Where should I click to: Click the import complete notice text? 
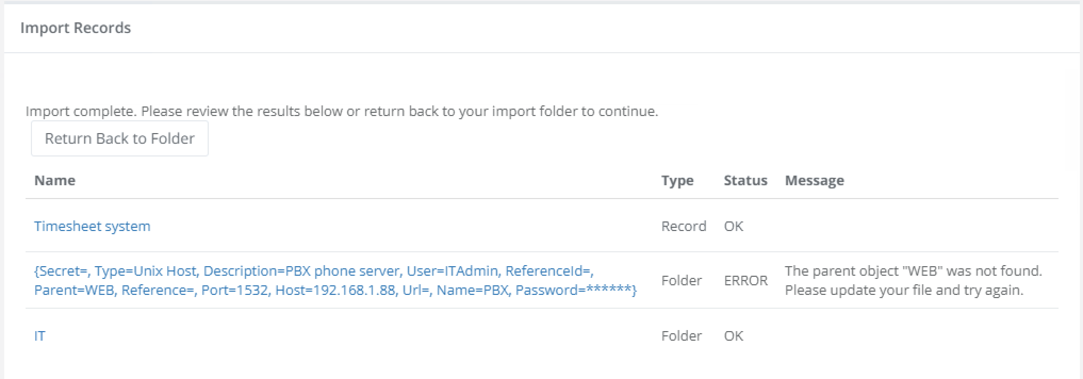(x=341, y=112)
